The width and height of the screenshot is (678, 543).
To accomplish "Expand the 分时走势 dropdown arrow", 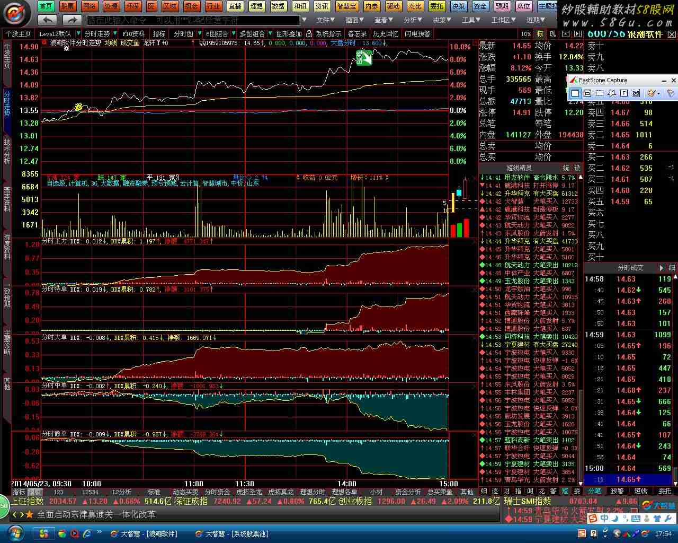I will pyautogui.click(x=115, y=34).
